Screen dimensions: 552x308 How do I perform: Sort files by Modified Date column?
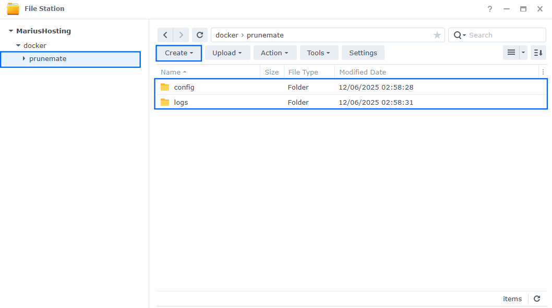(362, 72)
